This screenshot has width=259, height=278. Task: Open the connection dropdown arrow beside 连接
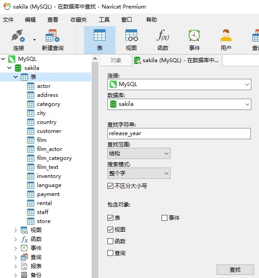click(x=247, y=84)
